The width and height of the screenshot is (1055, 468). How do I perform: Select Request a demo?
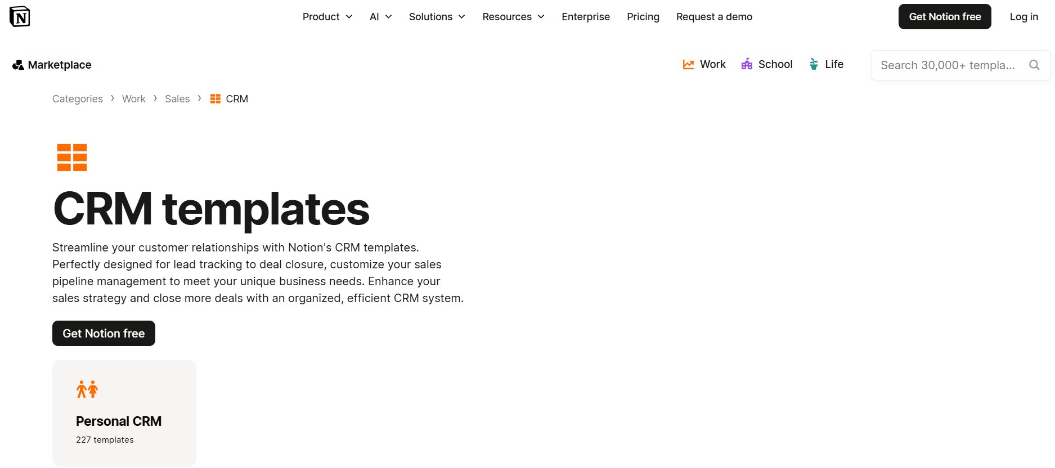pyautogui.click(x=714, y=17)
